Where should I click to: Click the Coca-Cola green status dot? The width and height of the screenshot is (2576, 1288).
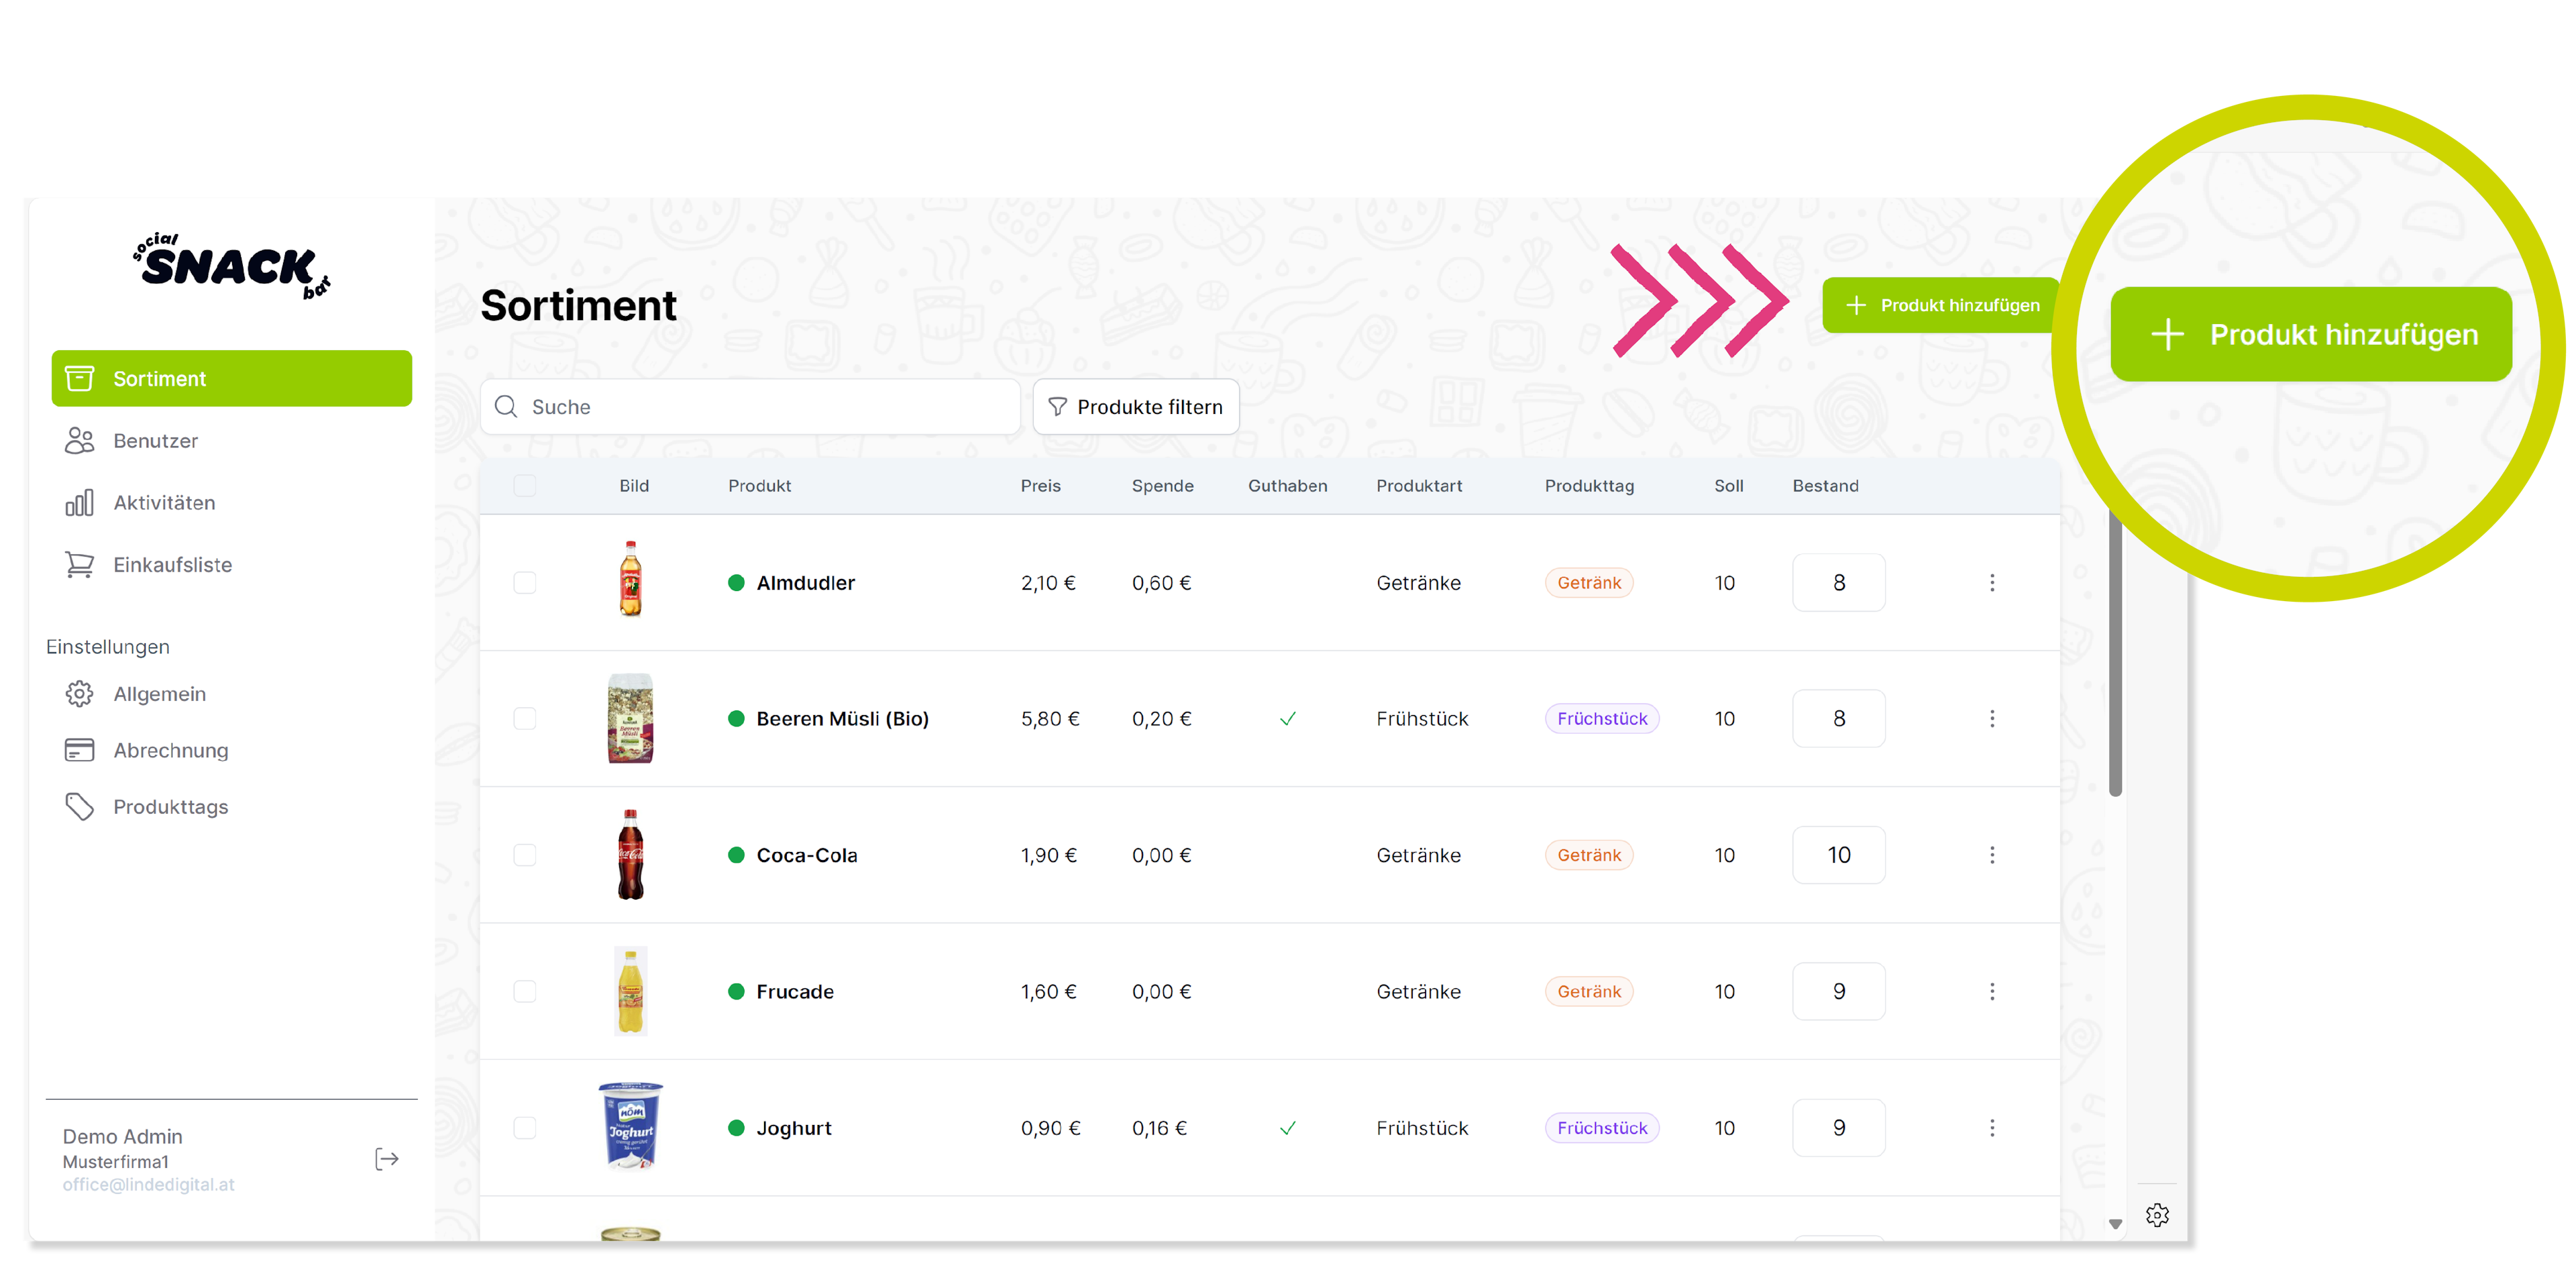click(736, 854)
